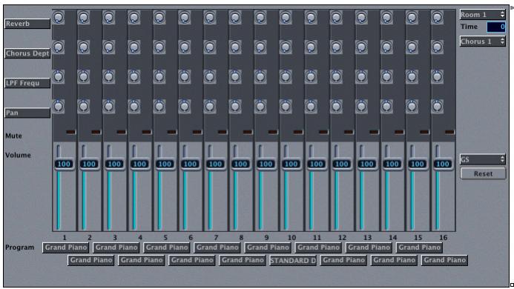Click the LPF Frequency knob for channel 11

[x=311, y=76]
